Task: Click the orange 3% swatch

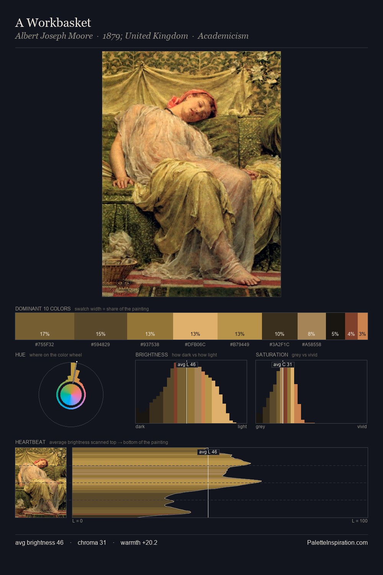Action: click(363, 326)
